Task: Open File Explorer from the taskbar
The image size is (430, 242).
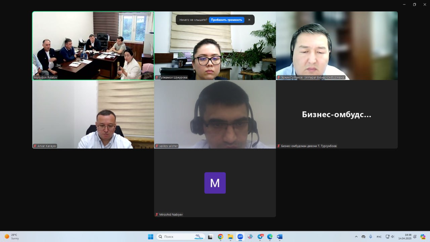Action: click(230, 237)
